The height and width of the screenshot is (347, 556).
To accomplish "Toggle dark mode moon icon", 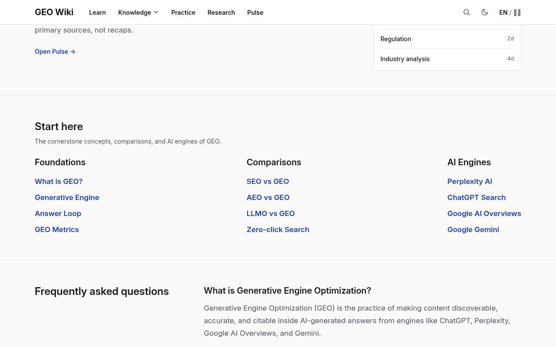I will [x=485, y=13].
